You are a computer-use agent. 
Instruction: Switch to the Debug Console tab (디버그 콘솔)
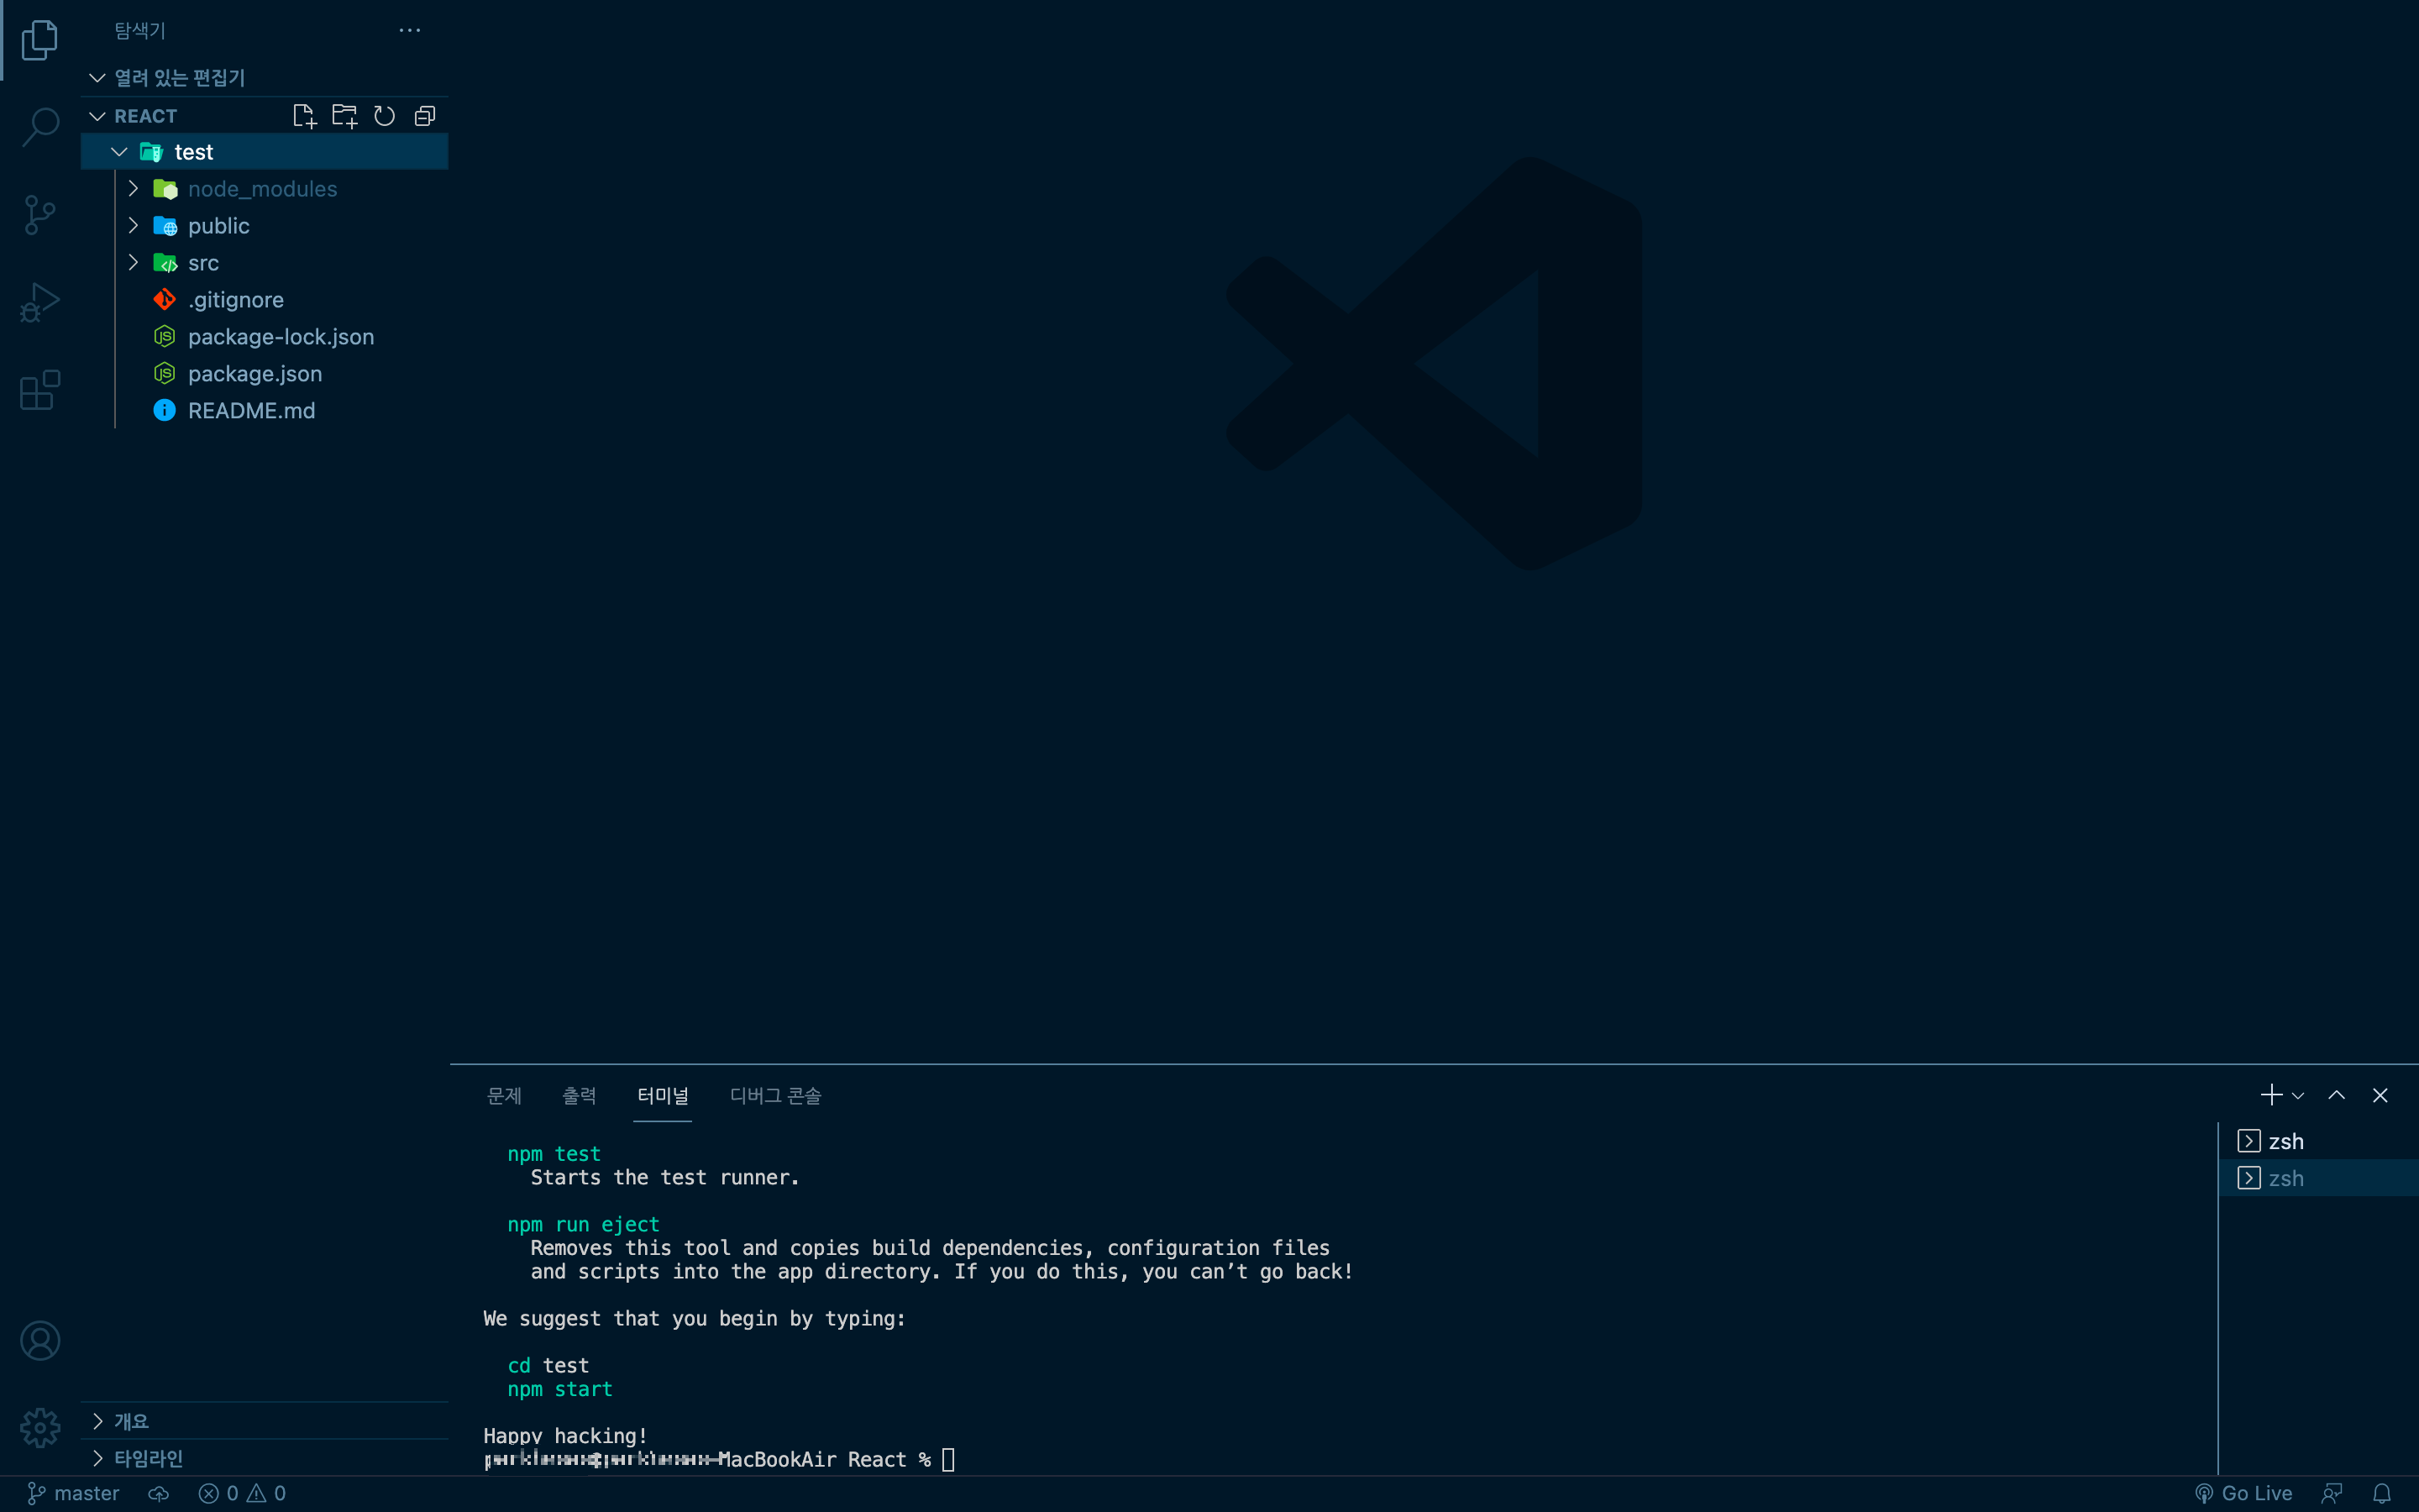(x=776, y=1096)
